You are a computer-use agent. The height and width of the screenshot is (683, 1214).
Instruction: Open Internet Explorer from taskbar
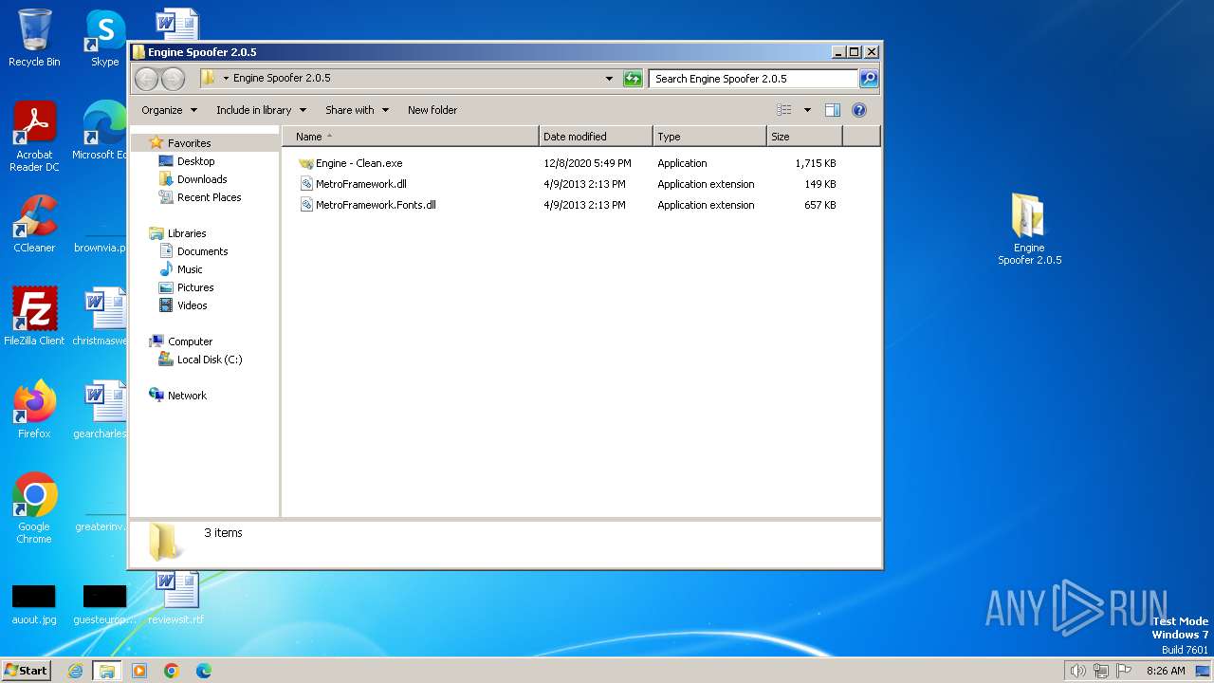tap(76, 671)
